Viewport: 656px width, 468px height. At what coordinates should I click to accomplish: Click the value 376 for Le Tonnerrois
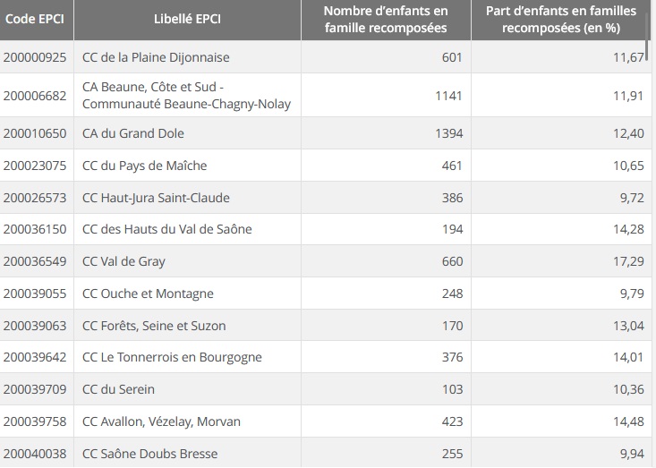(452, 357)
